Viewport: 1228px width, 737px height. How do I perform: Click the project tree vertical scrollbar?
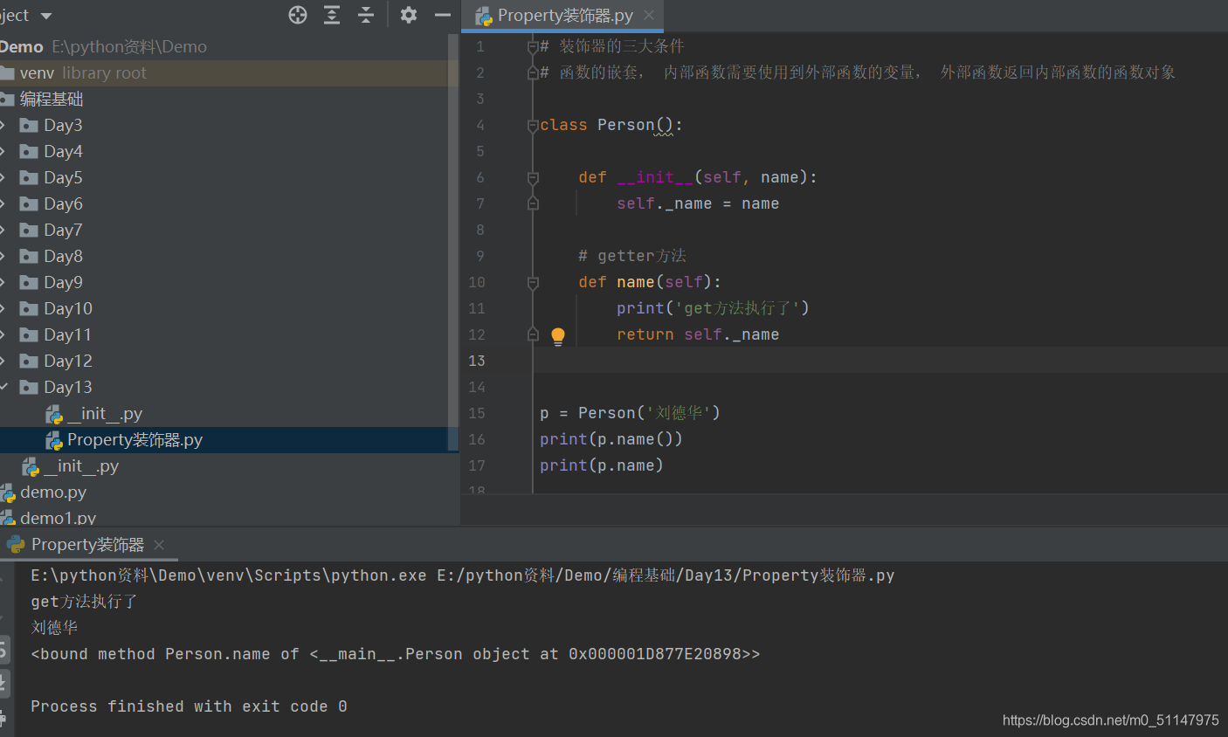(x=452, y=243)
